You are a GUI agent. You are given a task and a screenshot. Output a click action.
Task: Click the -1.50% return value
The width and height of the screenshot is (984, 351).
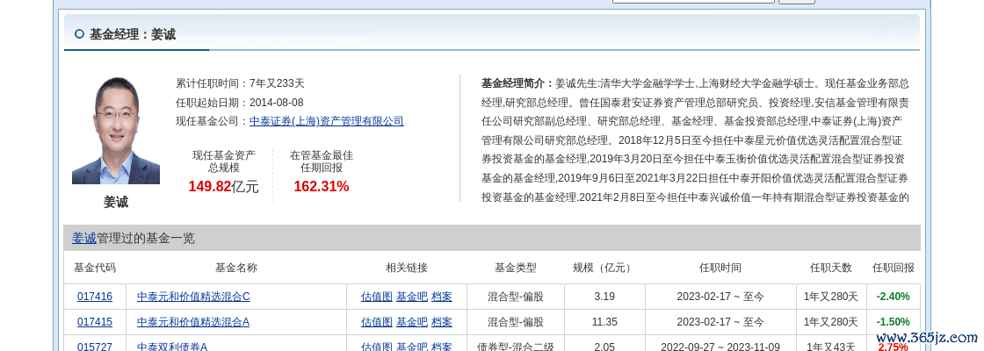tap(894, 321)
